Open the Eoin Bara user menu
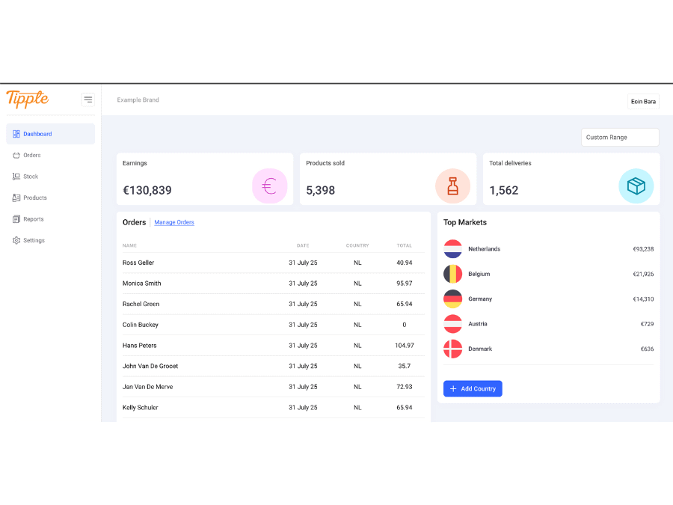 (643, 102)
